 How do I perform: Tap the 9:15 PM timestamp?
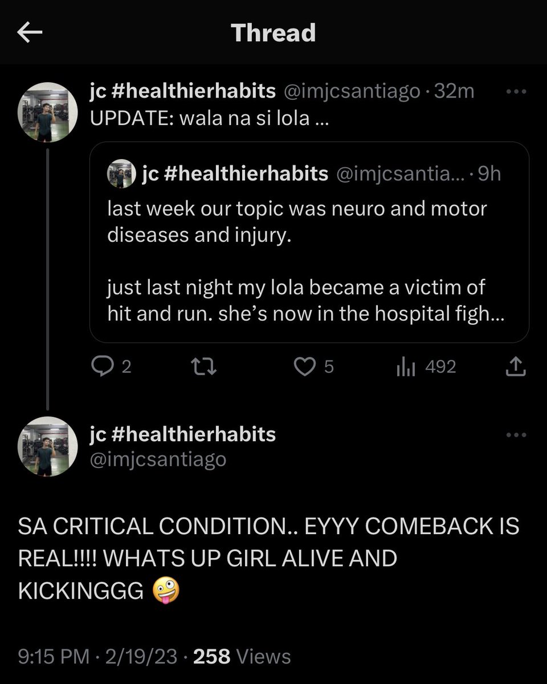coord(54,657)
